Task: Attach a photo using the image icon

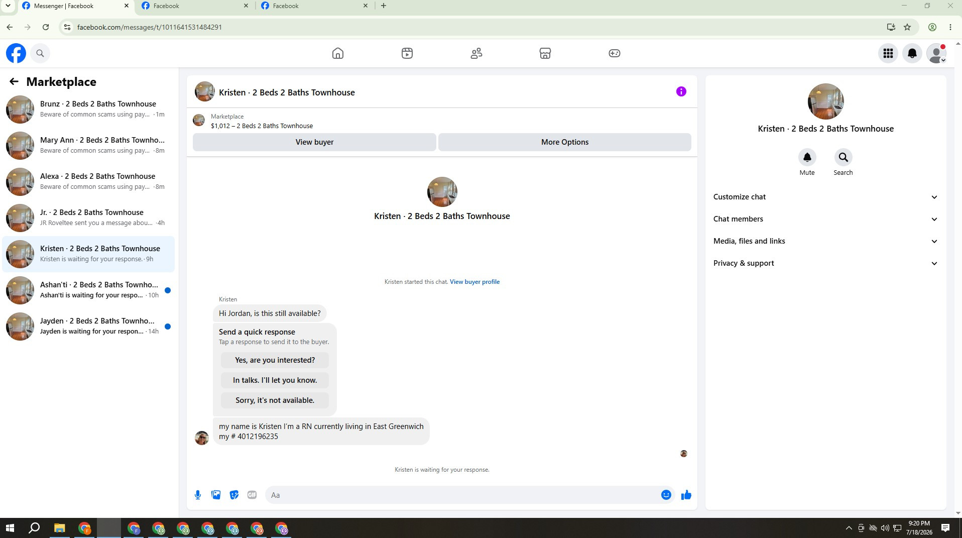Action: (x=216, y=495)
